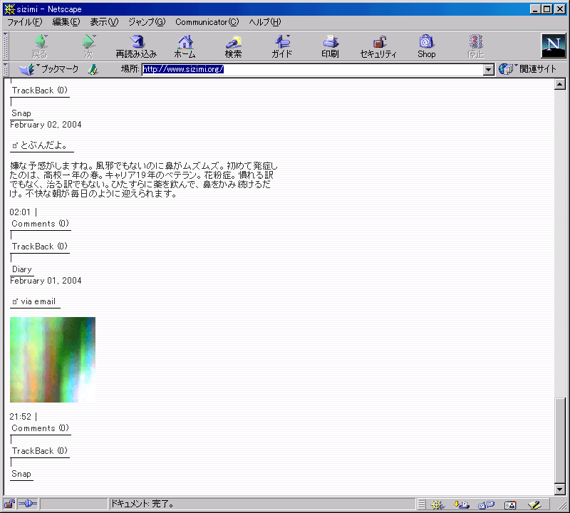This screenshot has width=570, height=513.
Task: Click February 01, 2004 date text
Action: (46, 281)
